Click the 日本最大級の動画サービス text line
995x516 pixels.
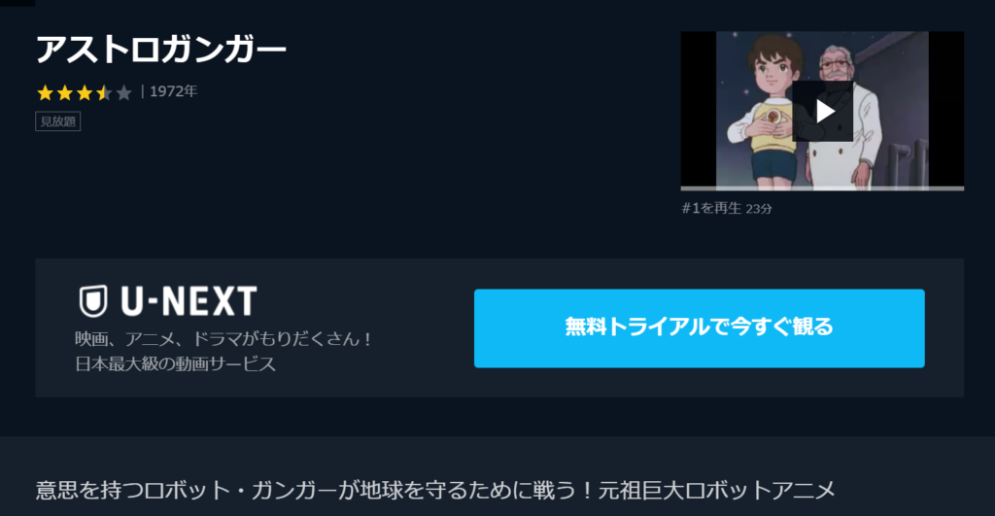[x=176, y=363]
